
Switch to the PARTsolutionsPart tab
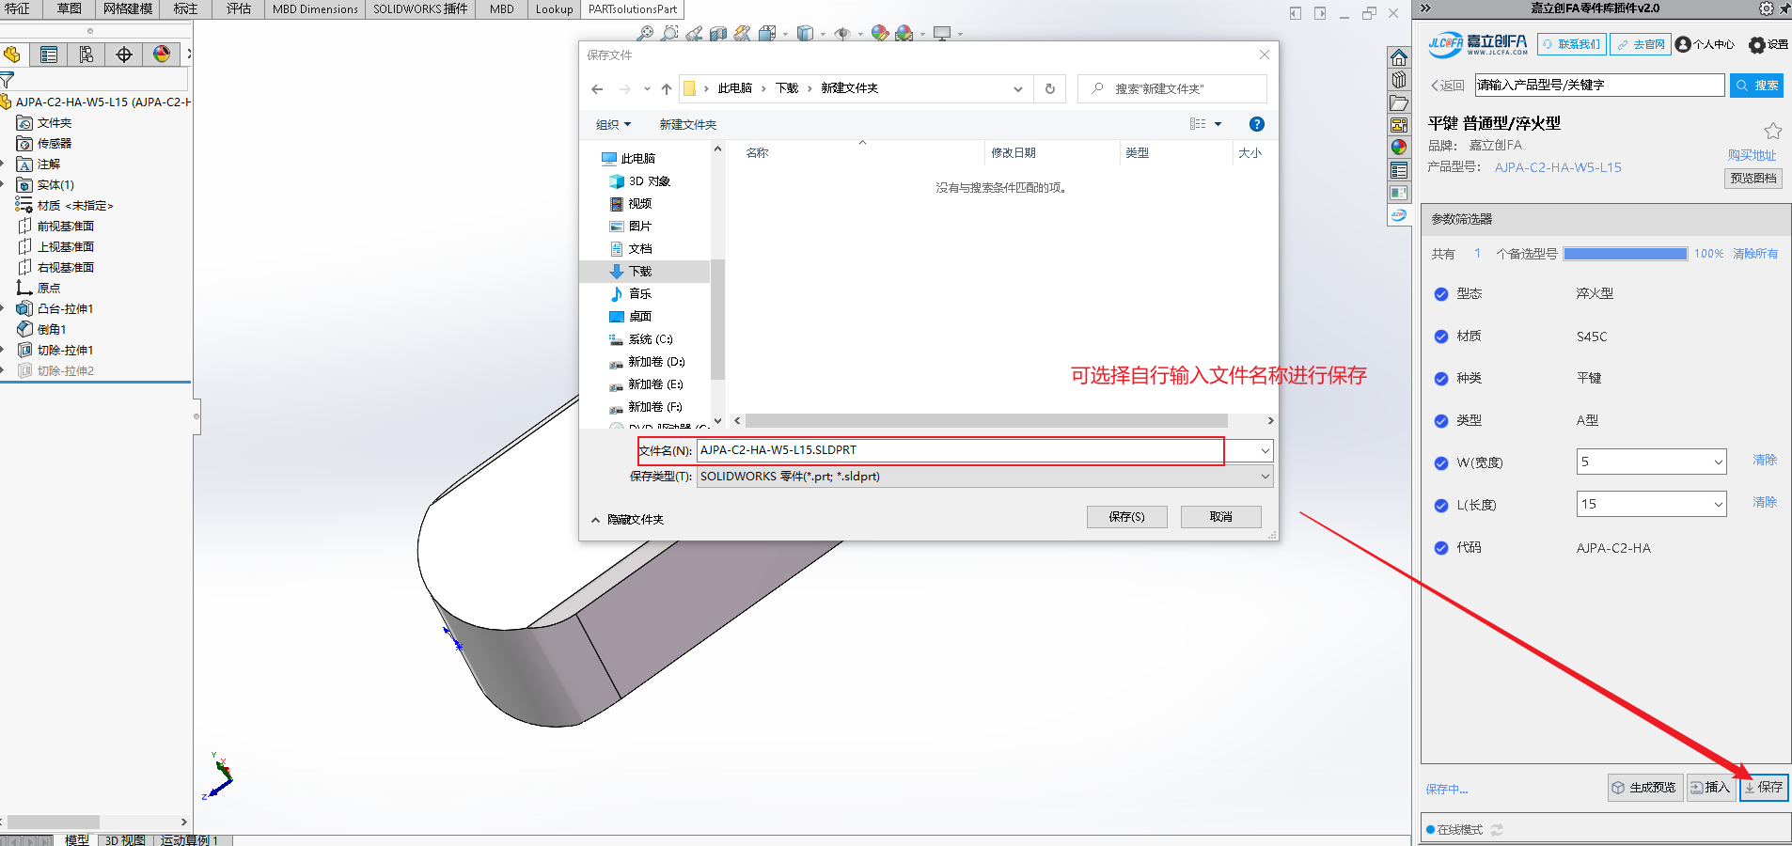coord(632,9)
